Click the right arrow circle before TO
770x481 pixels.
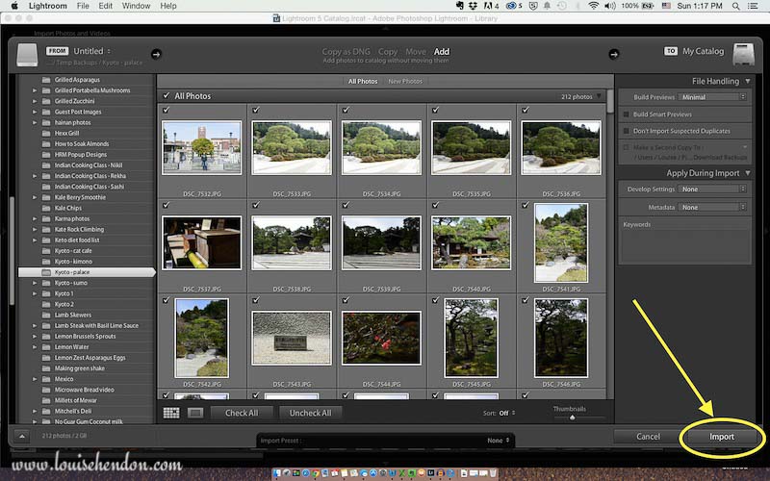614,54
